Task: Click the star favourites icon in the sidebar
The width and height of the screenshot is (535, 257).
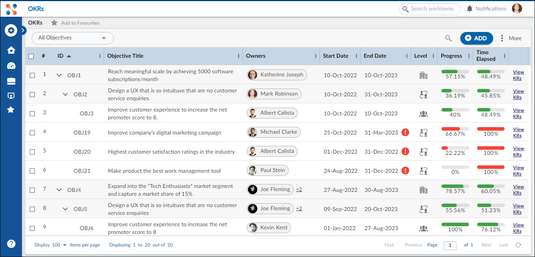Action: pyautogui.click(x=11, y=110)
